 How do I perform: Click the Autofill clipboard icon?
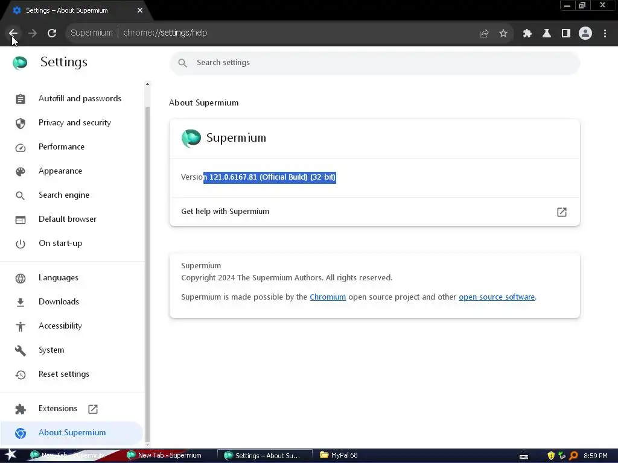click(x=21, y=99)
